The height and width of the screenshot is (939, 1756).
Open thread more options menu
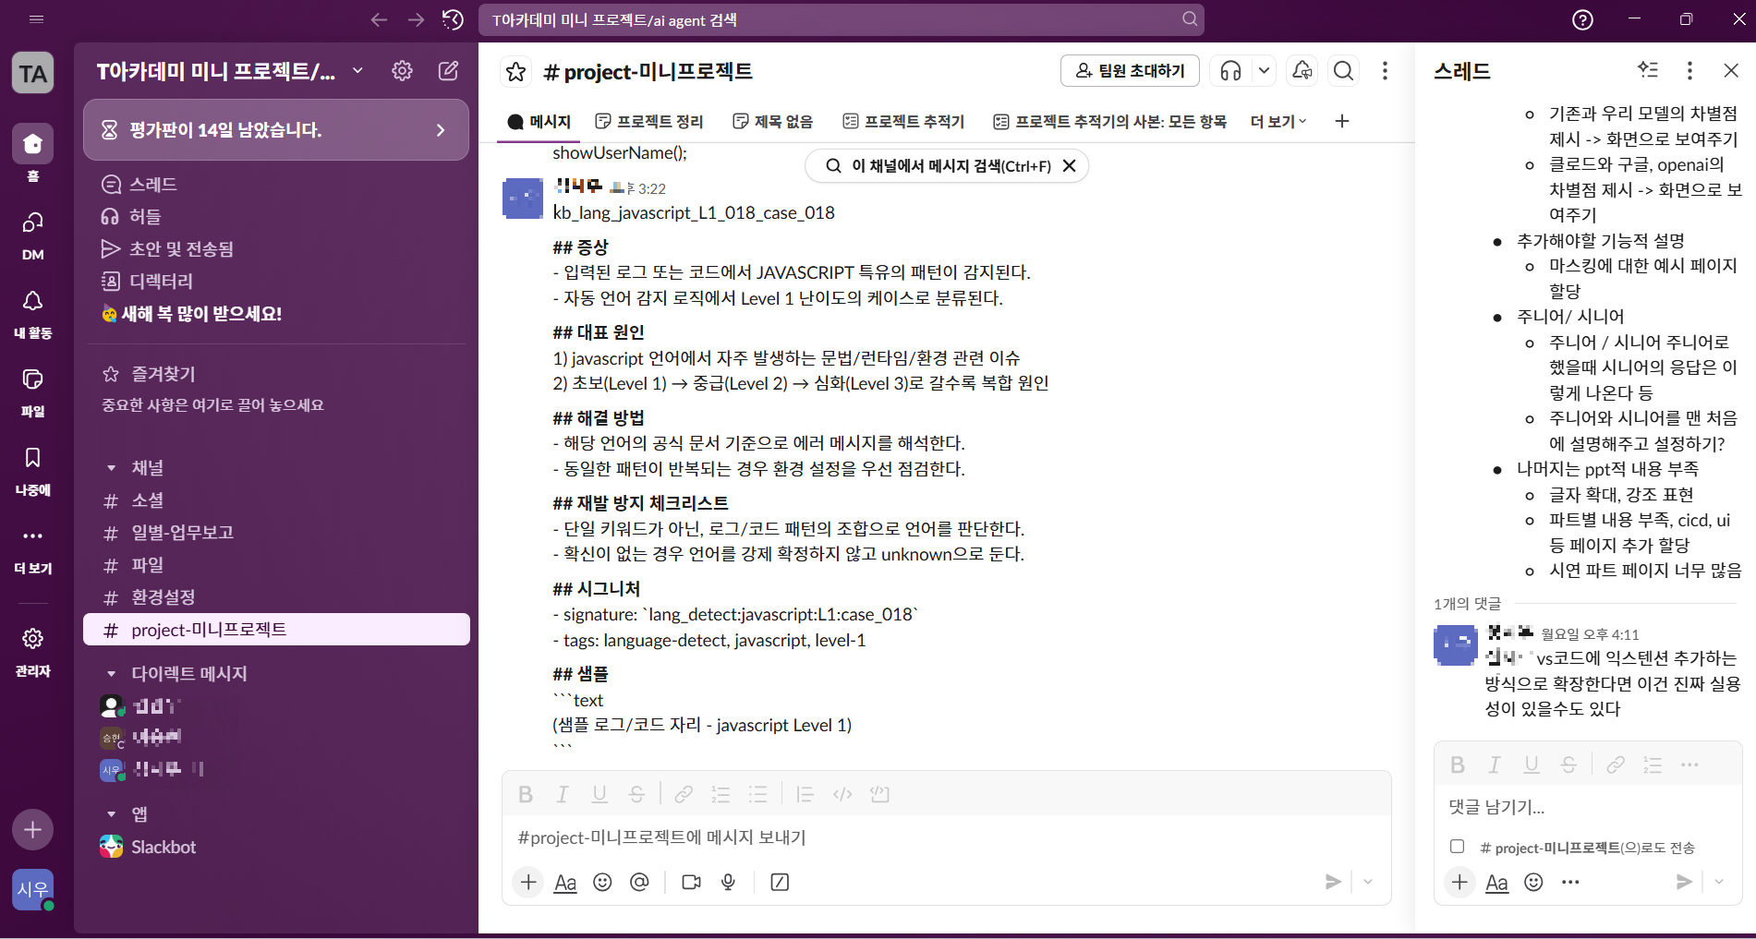point(1689,71)
